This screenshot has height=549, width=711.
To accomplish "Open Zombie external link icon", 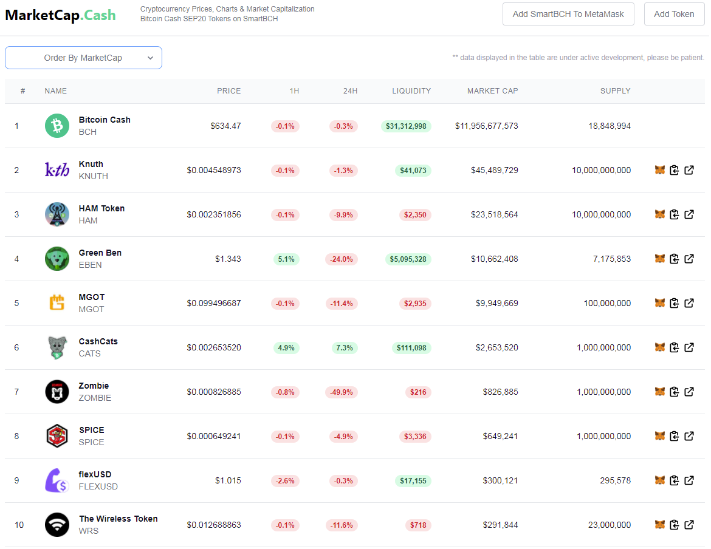I will click(x=689, y=392).
